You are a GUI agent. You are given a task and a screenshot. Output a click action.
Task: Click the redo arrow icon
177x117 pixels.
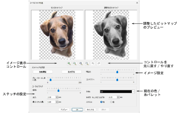99,63
